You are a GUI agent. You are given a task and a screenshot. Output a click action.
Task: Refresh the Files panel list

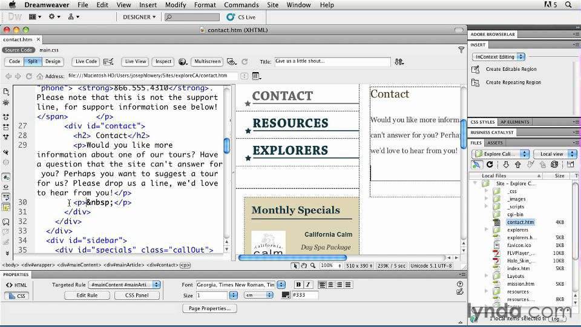(x=490, y=165)
